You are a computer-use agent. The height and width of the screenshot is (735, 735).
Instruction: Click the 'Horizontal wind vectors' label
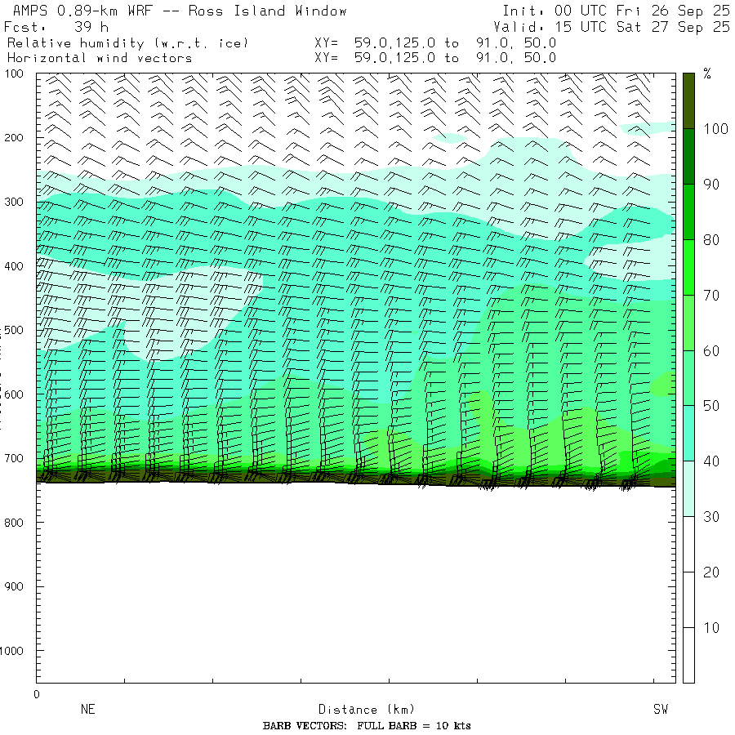point(100,58)
